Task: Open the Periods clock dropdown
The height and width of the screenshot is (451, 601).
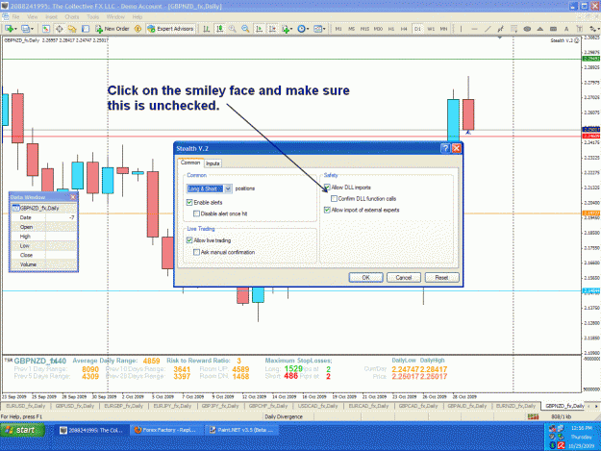Action: click(303, 29)
